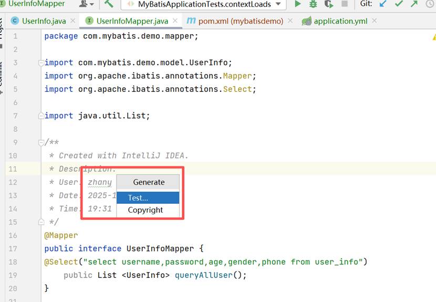Click the Select import on line 5
Viewport: 436px width, 302px height.
point(237,89)
